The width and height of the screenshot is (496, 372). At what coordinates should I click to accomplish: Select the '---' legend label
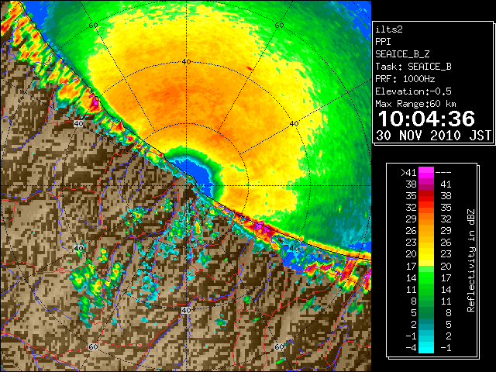click(x=443, y=172)
